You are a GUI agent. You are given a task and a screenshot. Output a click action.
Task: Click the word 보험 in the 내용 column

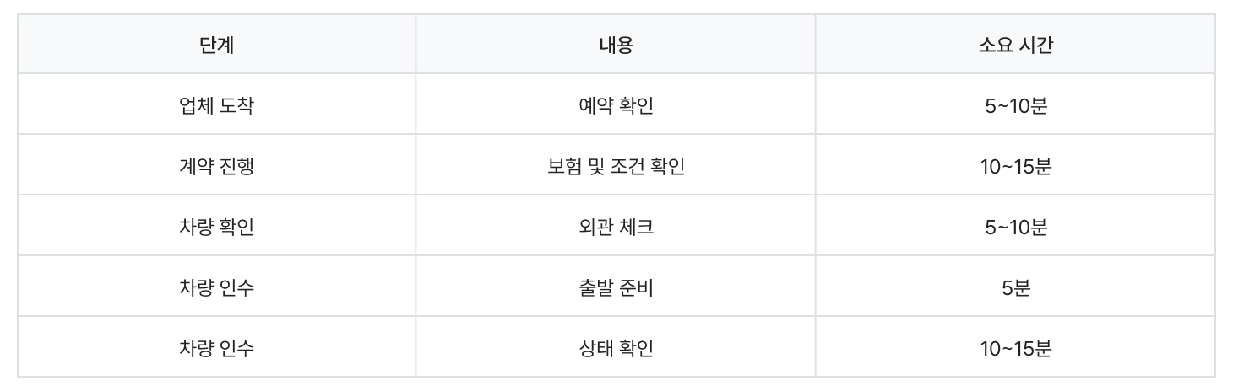[562, 165]
